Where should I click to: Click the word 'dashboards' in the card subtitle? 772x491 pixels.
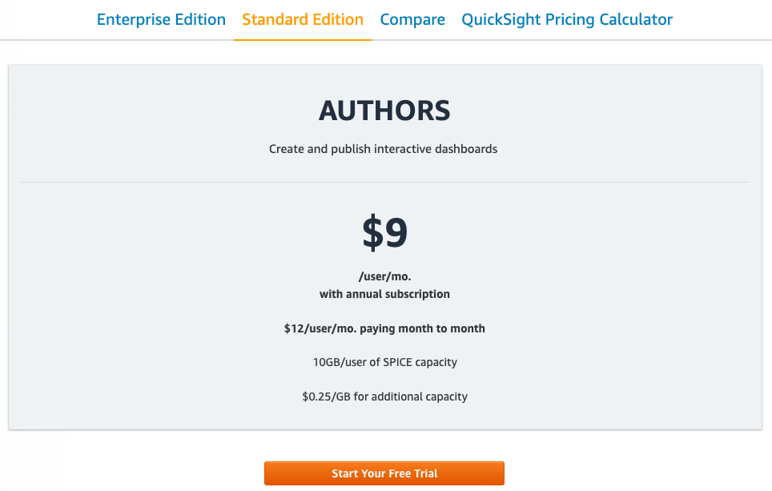[466, 149]
